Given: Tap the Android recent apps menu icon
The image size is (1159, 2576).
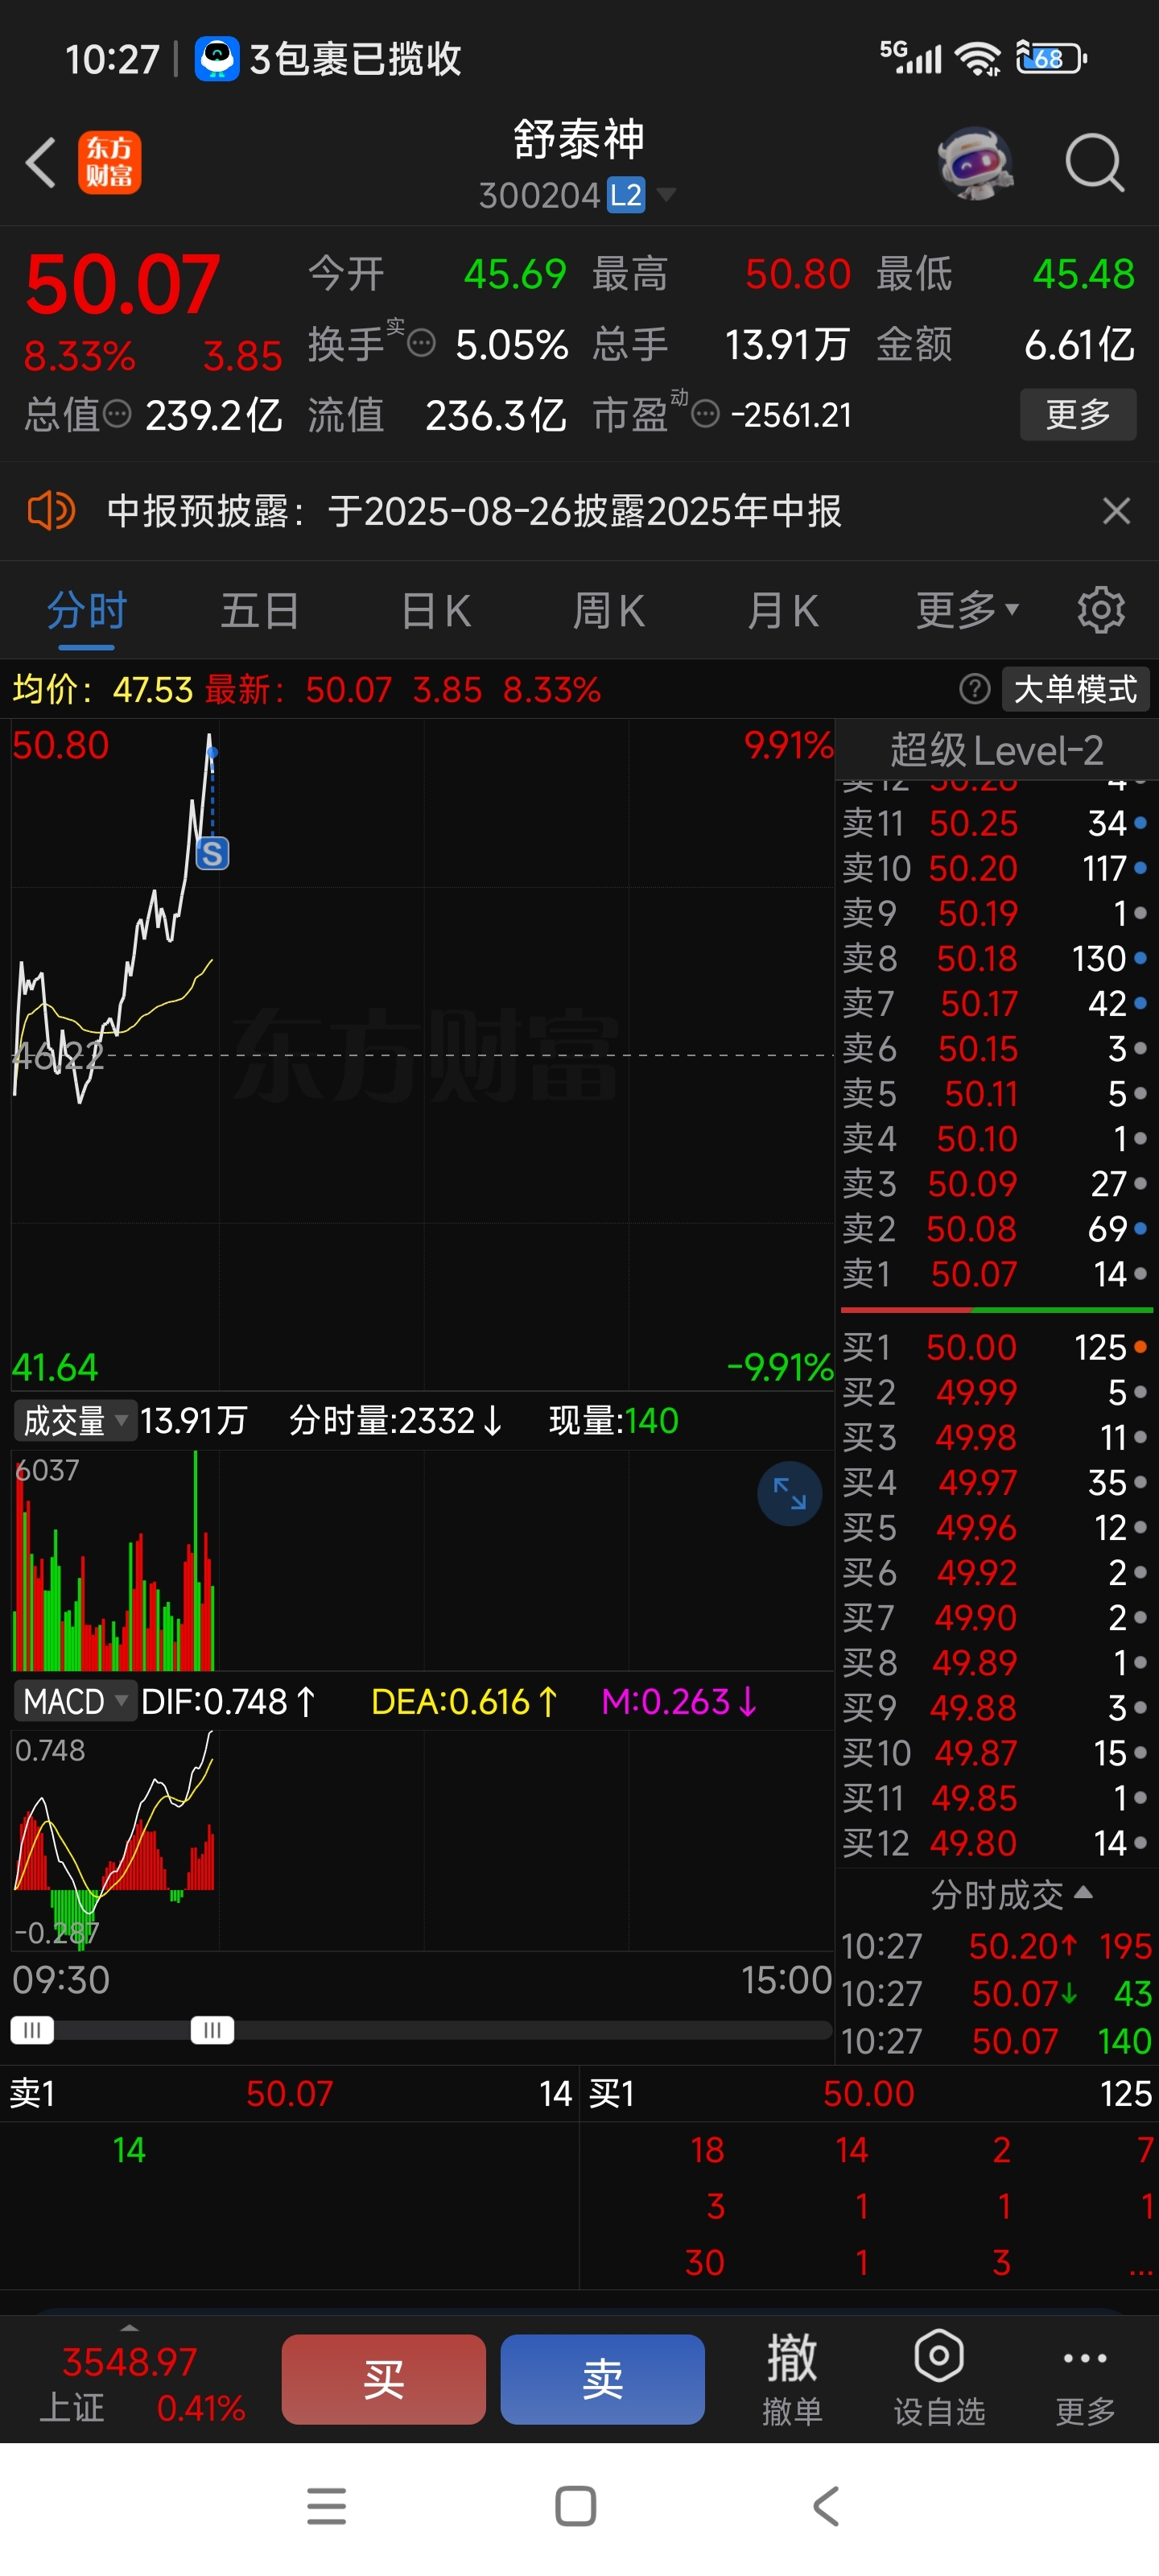Looking at the screenshot, I should click(x=326, y=2506).
